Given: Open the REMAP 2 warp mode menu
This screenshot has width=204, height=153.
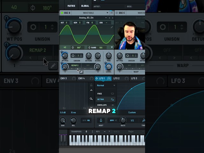Looking at the screenshot, I should (x=75, y=65).
